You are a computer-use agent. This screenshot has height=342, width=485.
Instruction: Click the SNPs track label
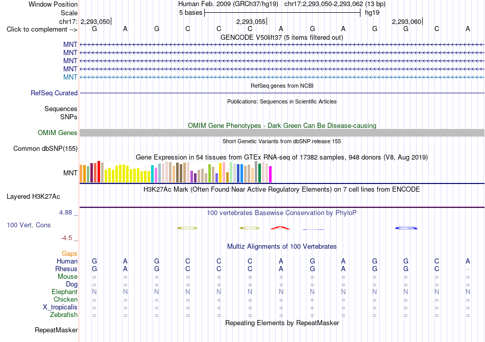pos(69,117)
